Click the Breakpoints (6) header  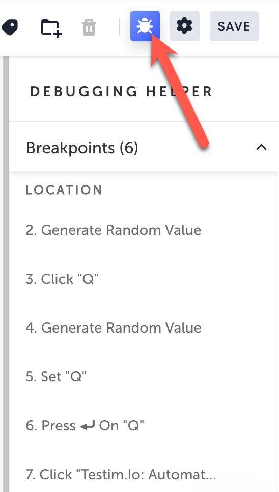pos(144,148)
